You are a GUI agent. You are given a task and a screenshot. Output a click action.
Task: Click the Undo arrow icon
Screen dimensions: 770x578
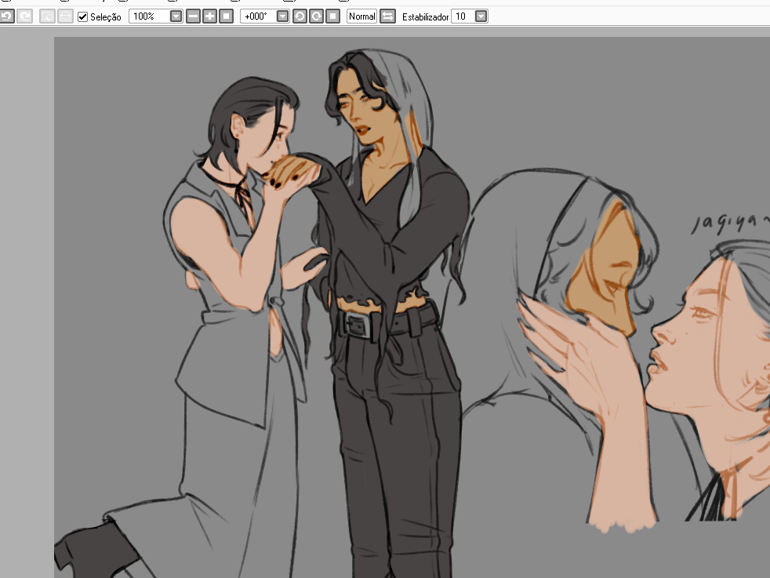click(6, 16)
